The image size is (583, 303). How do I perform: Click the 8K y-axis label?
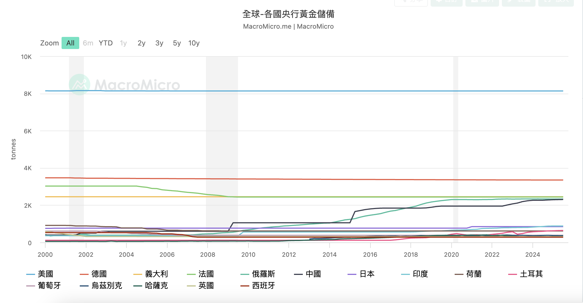(28, 94)
